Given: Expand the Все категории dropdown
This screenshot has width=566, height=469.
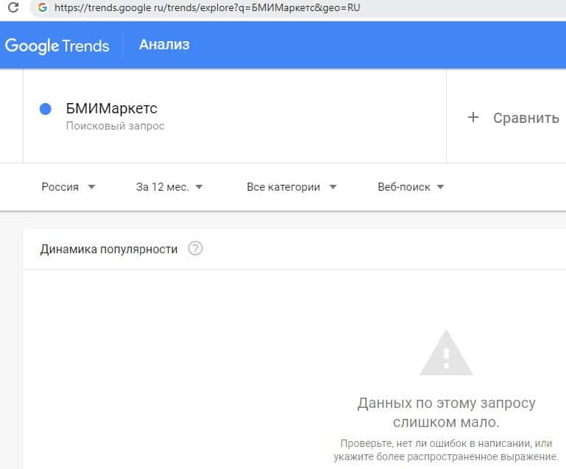Looking at the screenshot, I should tap(291, 187).
